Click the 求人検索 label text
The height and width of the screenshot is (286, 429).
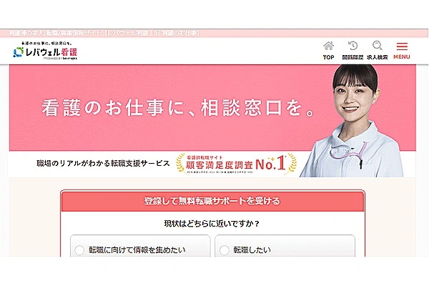378,57
